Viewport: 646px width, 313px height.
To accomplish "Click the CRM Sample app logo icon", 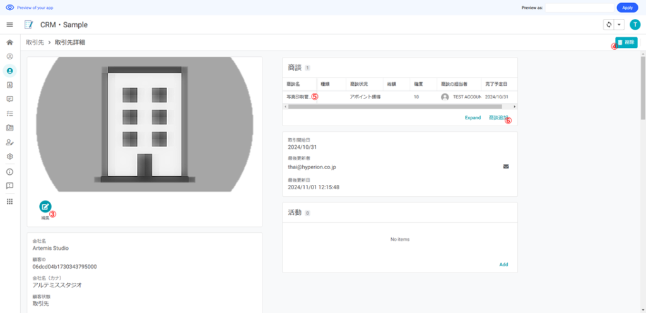I will [29, 25].
